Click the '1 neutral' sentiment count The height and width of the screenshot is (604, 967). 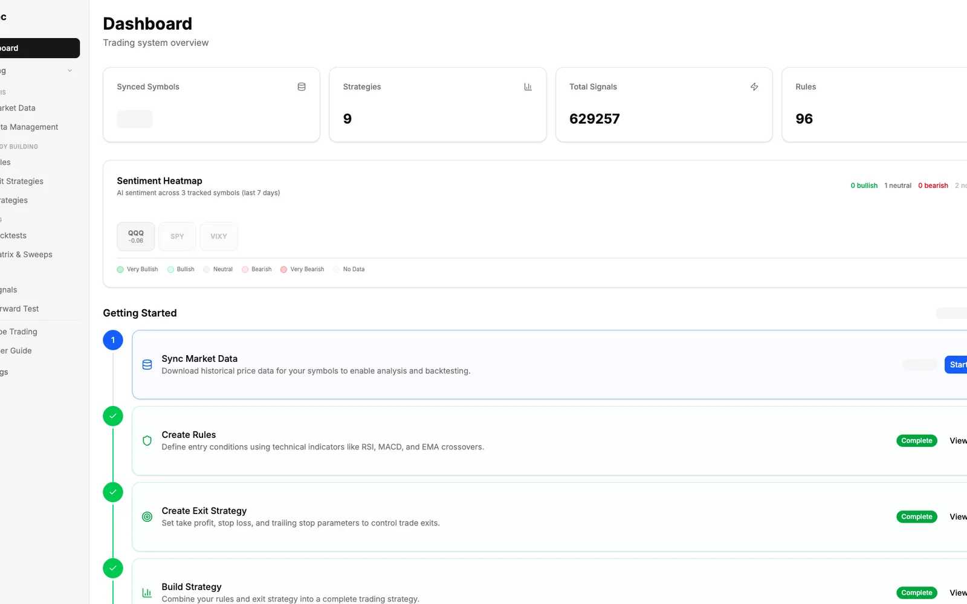point(897,186)
